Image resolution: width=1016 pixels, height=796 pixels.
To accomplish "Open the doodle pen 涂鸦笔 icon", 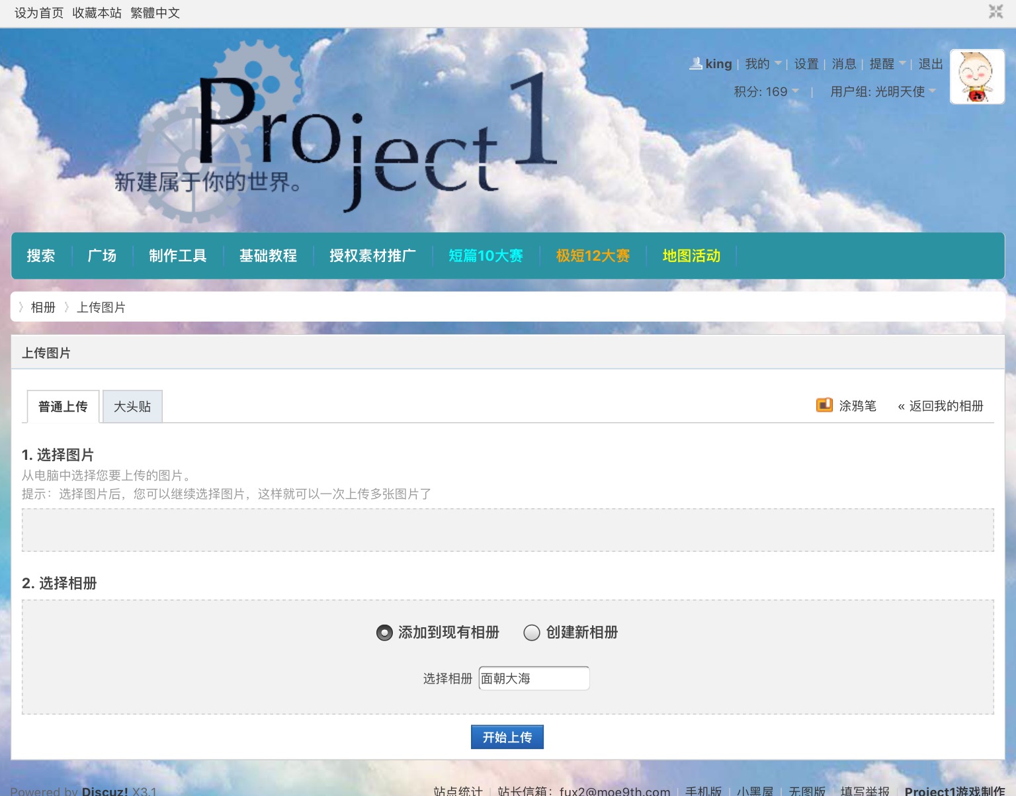I will click(x=824, y=405).
